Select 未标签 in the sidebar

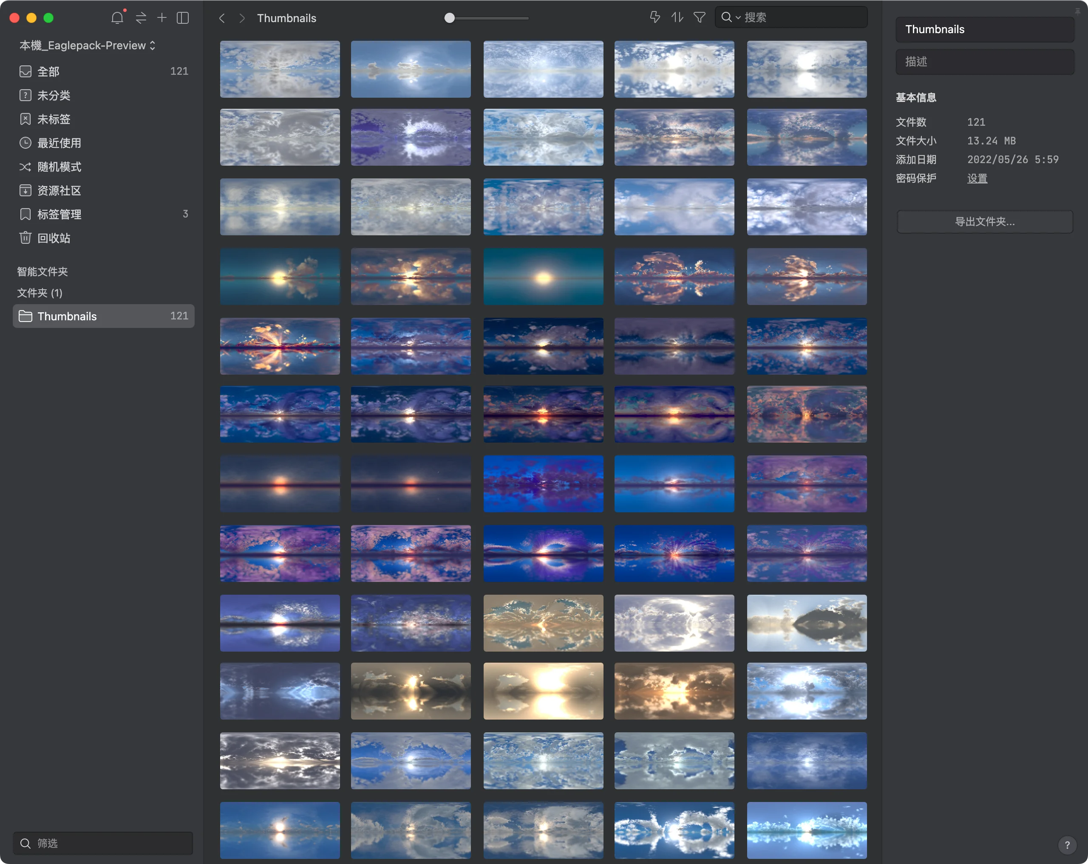click(103, 119)
